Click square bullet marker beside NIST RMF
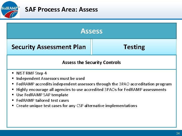This screenshot has height=136, width=182. [x=13, y=73]
